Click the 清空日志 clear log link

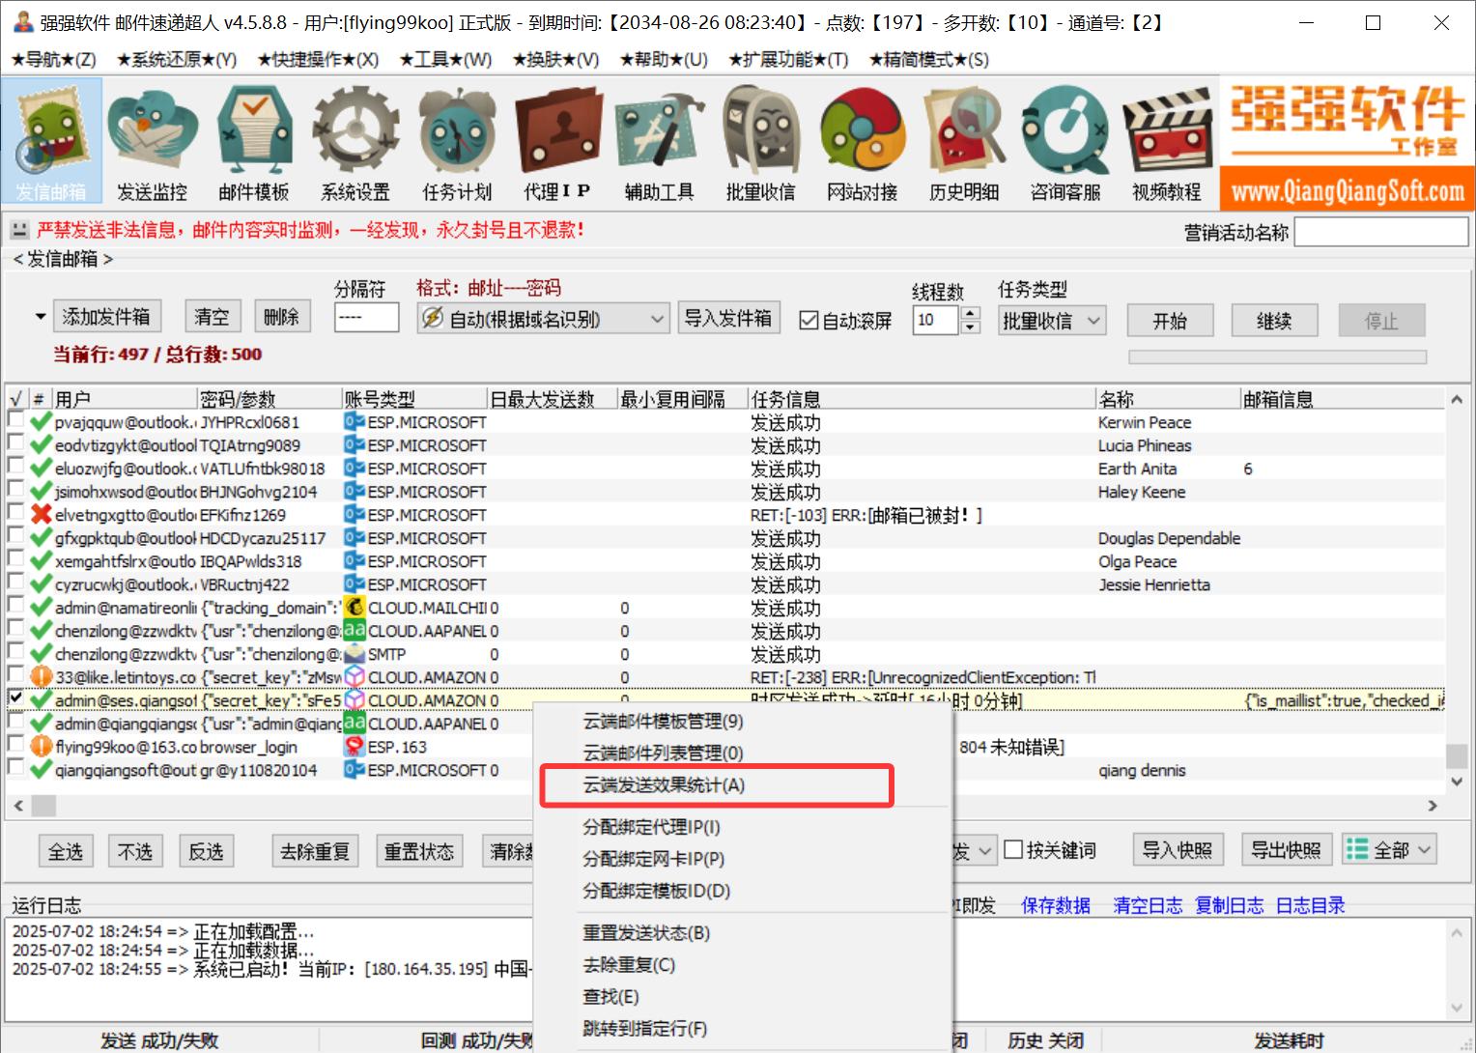pyautogui.click(x=1148, y=905)
